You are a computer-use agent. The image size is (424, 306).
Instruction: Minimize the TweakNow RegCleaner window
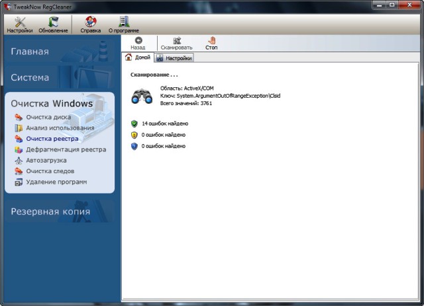click(378, 5)
